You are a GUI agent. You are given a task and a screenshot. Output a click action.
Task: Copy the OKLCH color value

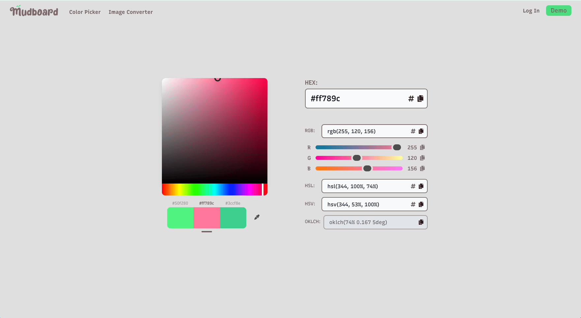click(421, 222)
